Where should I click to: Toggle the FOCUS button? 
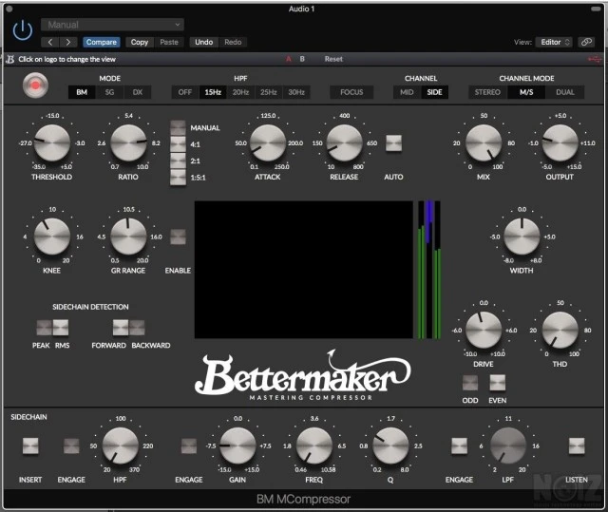351,92
